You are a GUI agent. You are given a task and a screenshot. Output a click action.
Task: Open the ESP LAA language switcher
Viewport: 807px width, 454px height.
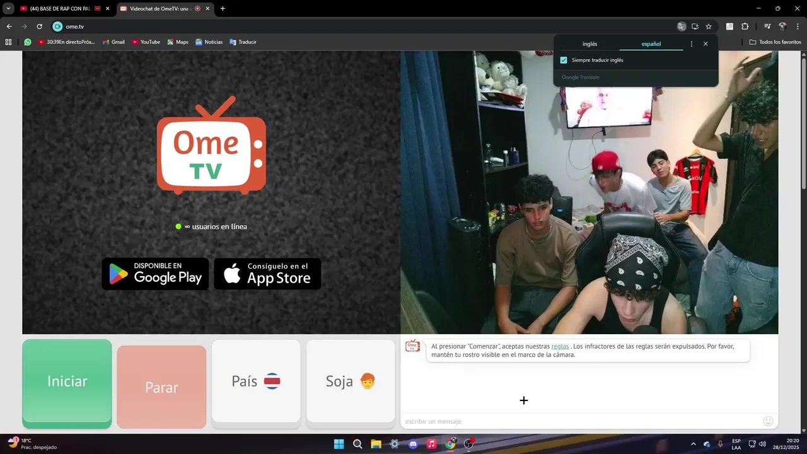pos(736,444)
